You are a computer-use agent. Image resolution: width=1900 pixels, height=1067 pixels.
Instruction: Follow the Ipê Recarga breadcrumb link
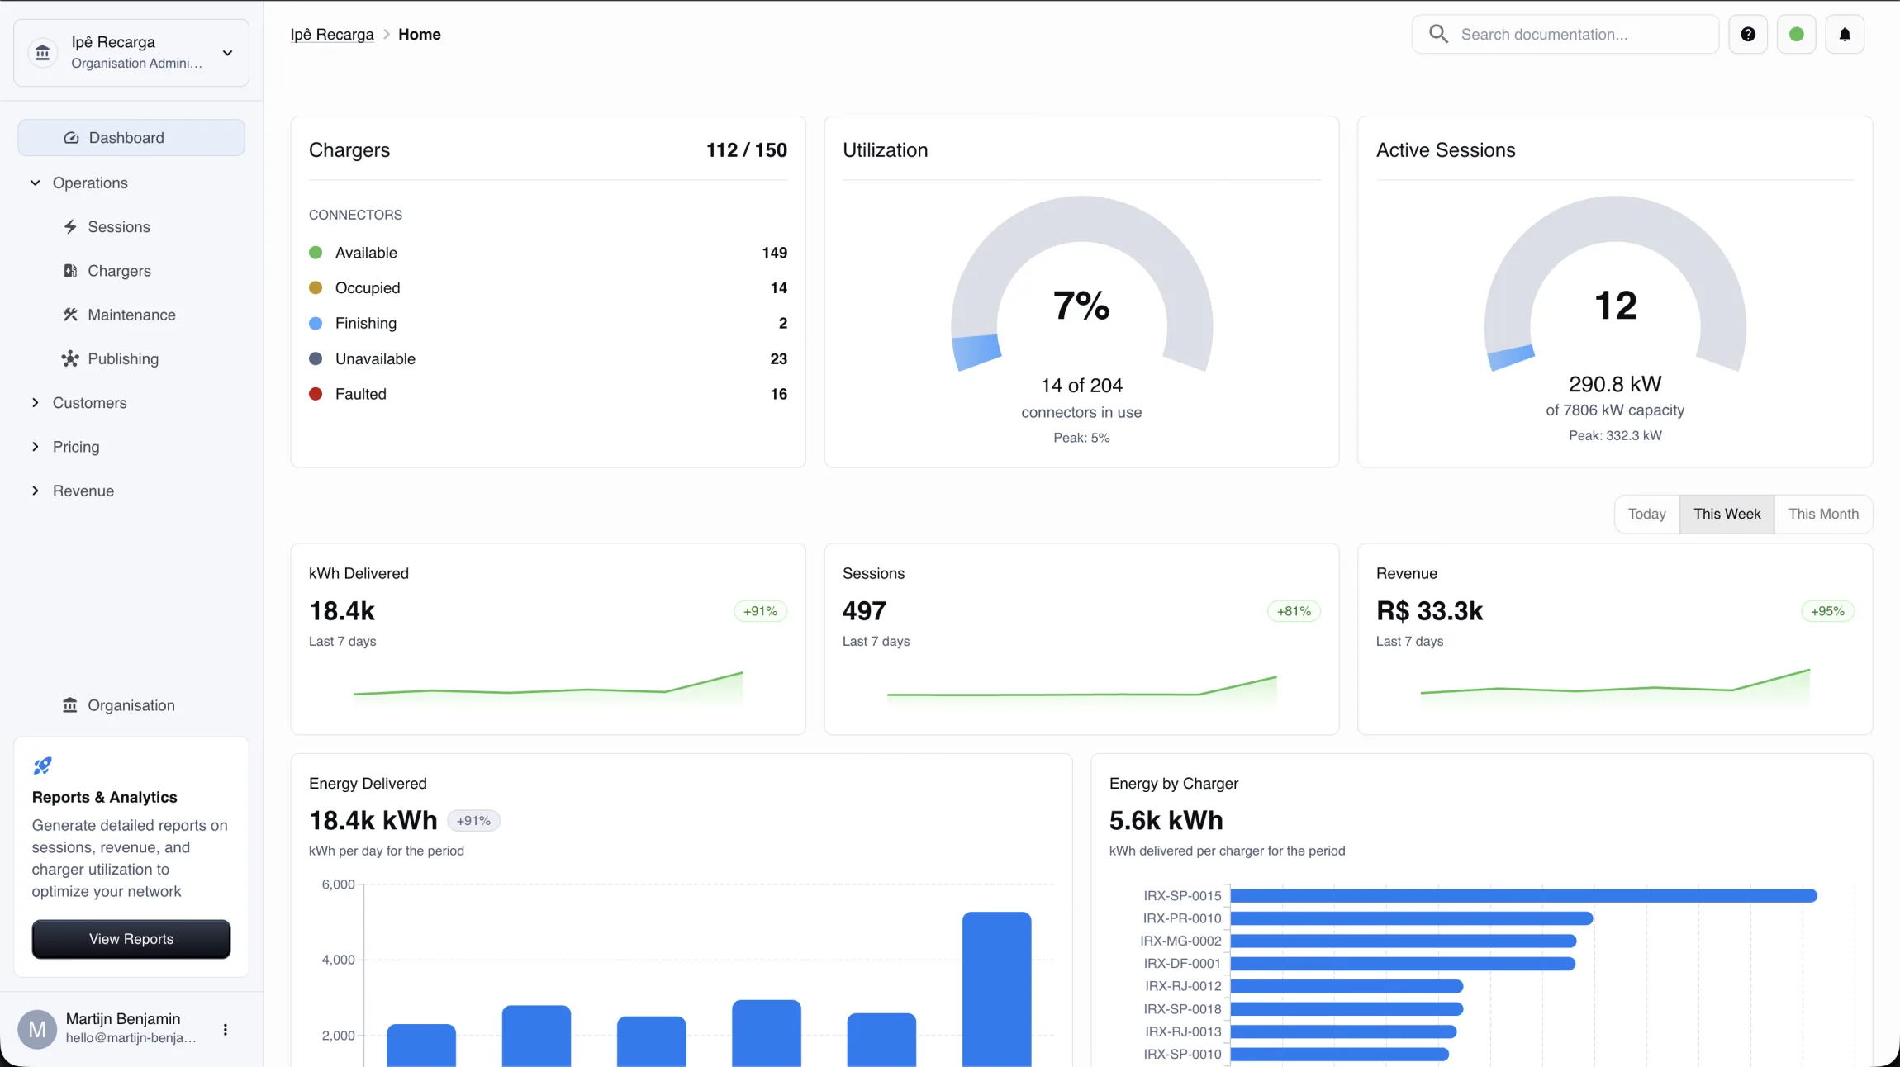[x=332, y=35]
